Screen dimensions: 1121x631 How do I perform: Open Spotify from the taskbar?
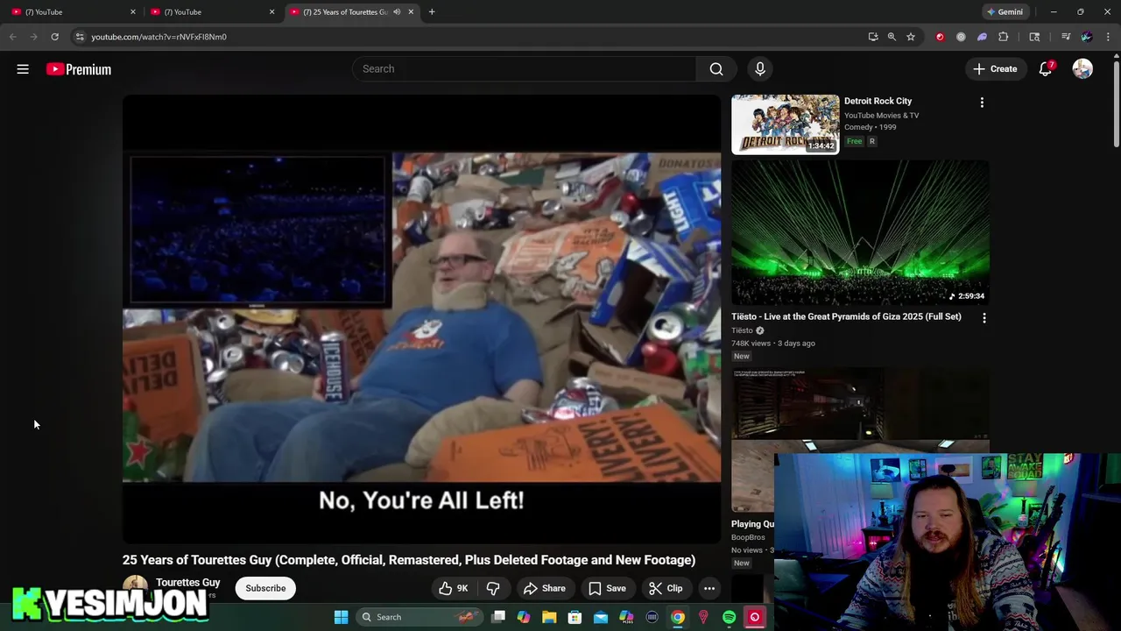coord(729,617)
